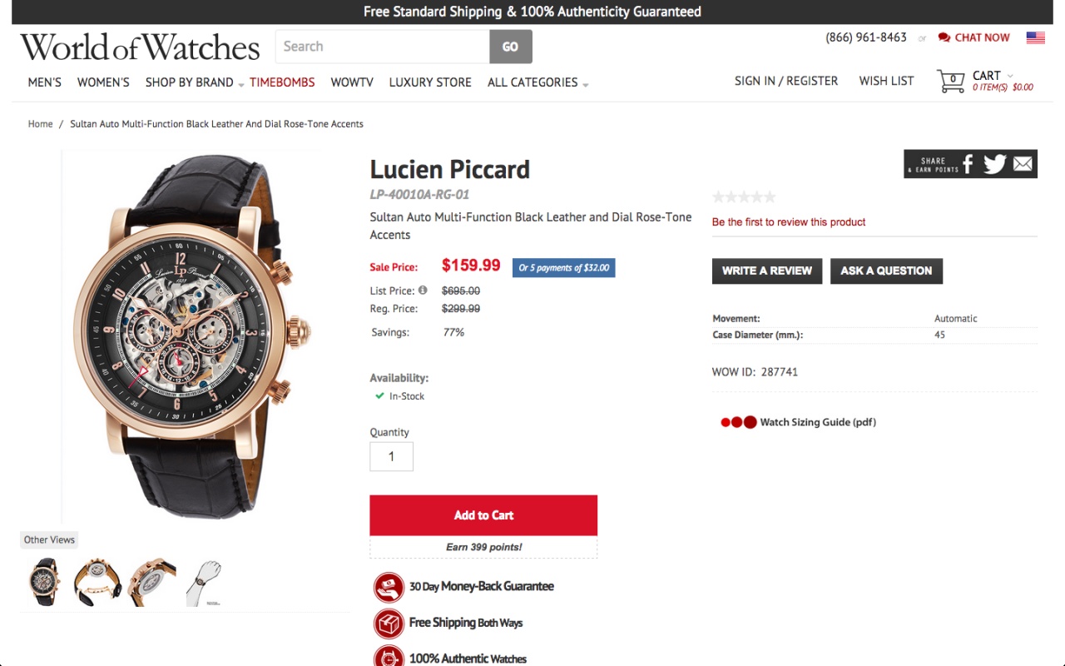Image resolution: width=1065 pixels, height=666 pixels.
Task: Click the Quantity input box
Action: pos(391,456)
